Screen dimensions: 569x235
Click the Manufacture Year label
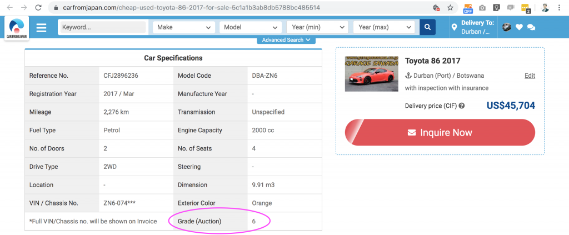pos(202,94)
